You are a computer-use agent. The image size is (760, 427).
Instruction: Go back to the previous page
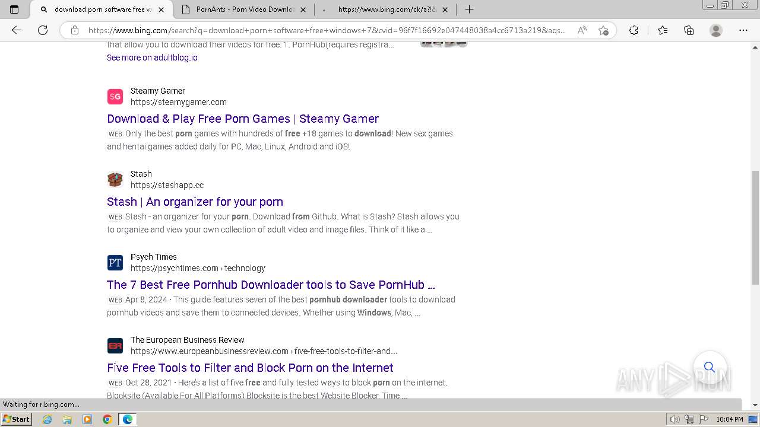17,30
